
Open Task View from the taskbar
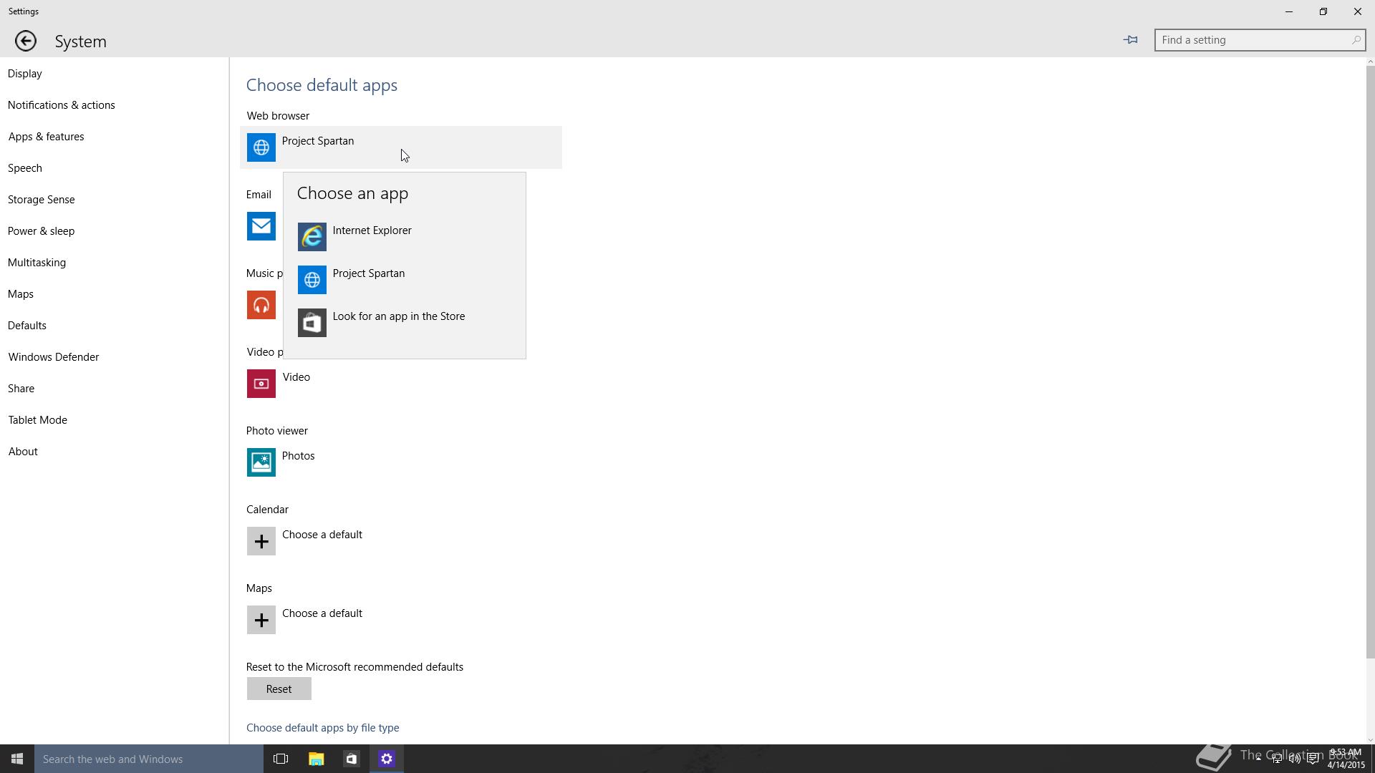(281, 759)
